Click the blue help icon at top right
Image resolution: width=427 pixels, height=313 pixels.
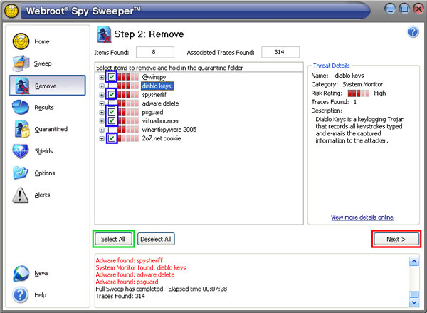click(413, 32)
